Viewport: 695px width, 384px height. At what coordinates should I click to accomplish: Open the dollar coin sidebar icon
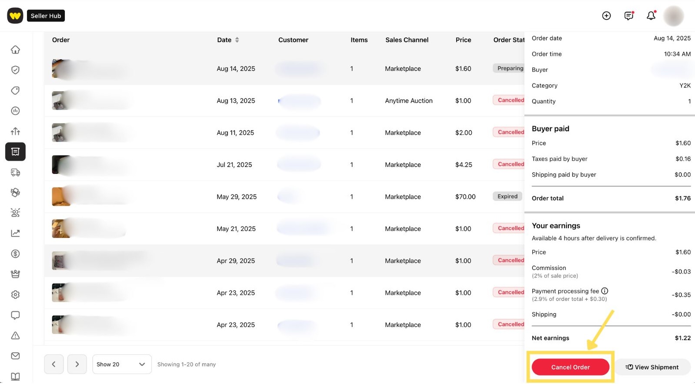click(15, 254)
